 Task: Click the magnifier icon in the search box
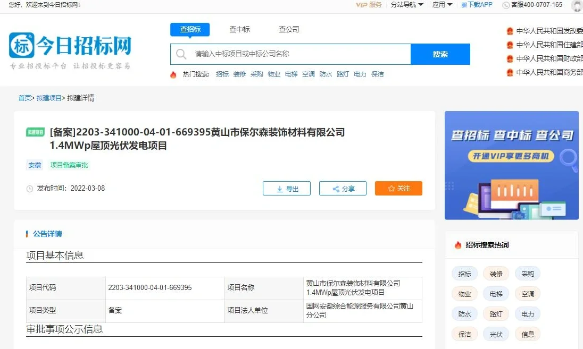click(181, 54)
